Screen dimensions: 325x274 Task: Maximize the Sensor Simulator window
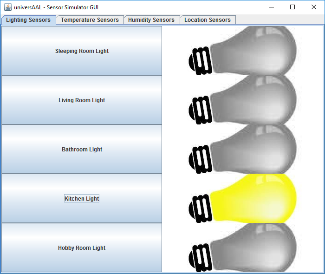pos(292,7)
